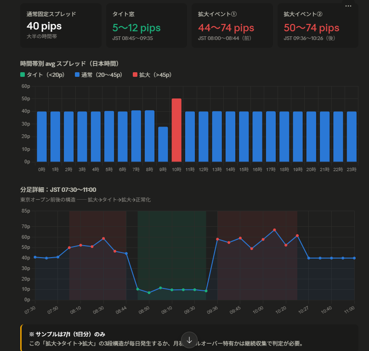Click the green タイト legend color square

click(x=23, y=75)
